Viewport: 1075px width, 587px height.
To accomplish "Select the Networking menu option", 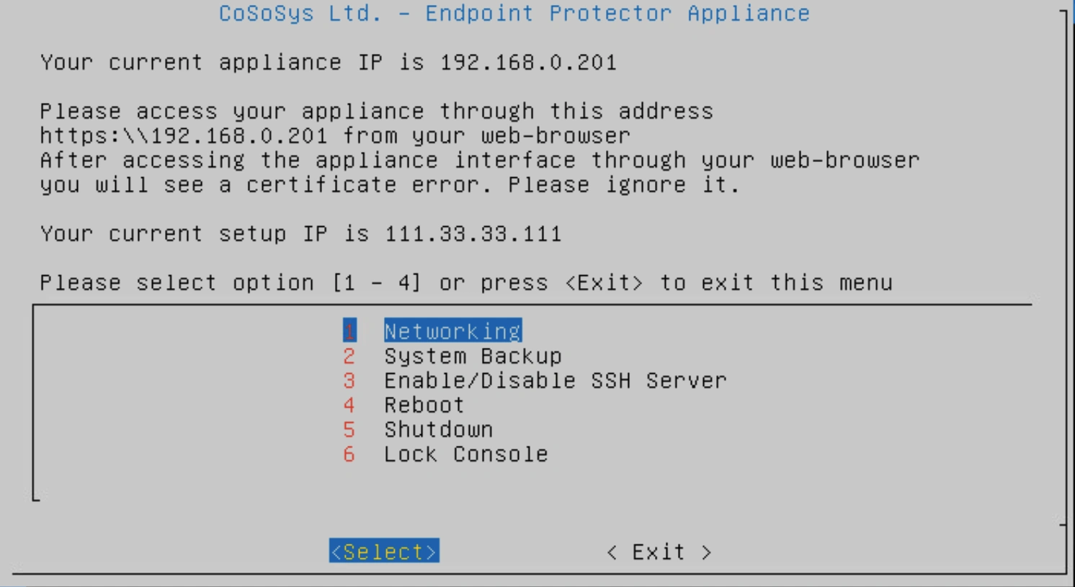I will point(452,331).
